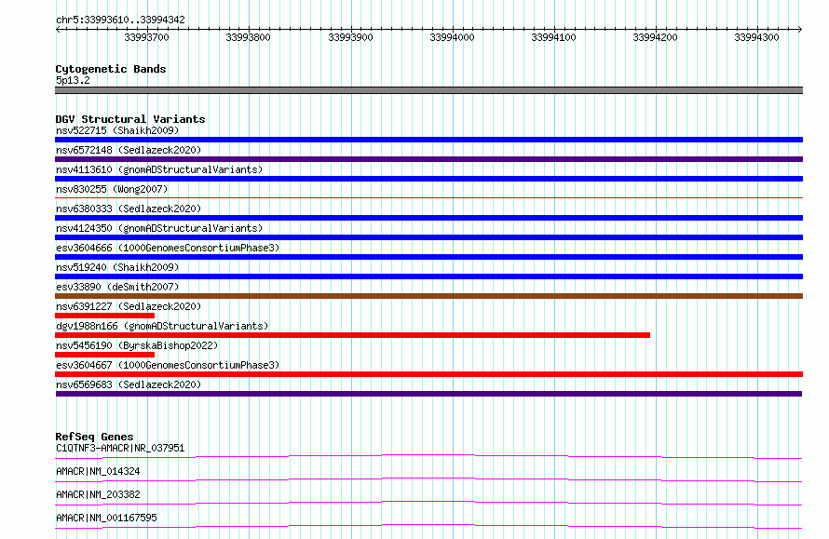Click ruler position label 33994200

pyautogui.click(x=655, y=37)
